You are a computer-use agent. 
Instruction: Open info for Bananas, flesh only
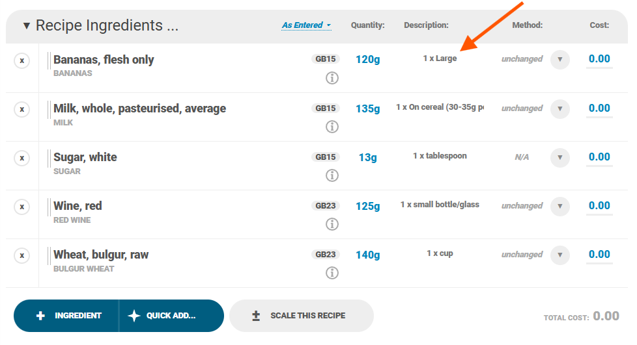point(332,78)
